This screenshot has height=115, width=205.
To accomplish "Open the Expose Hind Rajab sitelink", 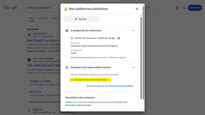I will tap(36, 51).
